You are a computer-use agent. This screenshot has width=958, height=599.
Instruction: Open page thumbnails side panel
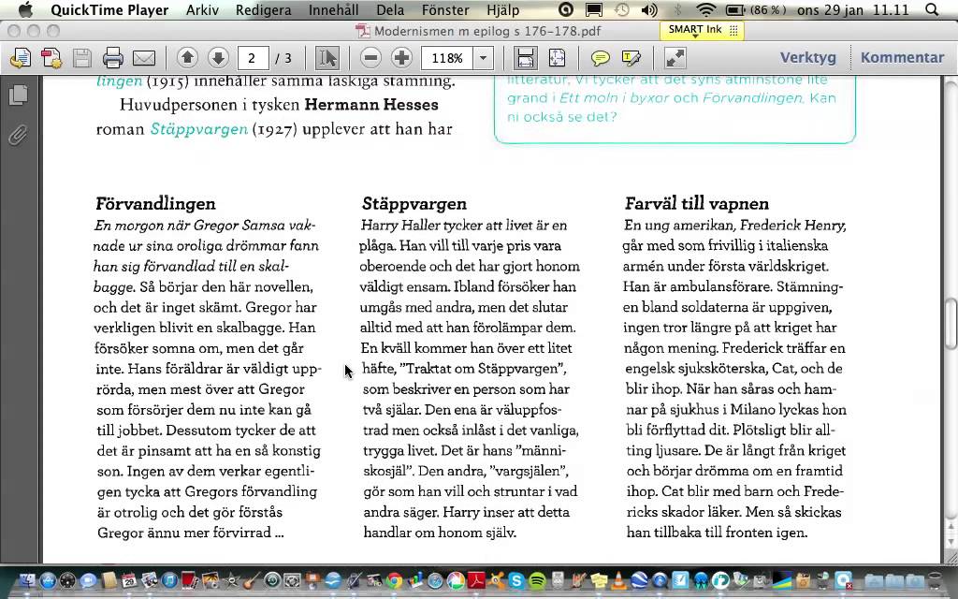pyautogui.click(x=19, y=95)
